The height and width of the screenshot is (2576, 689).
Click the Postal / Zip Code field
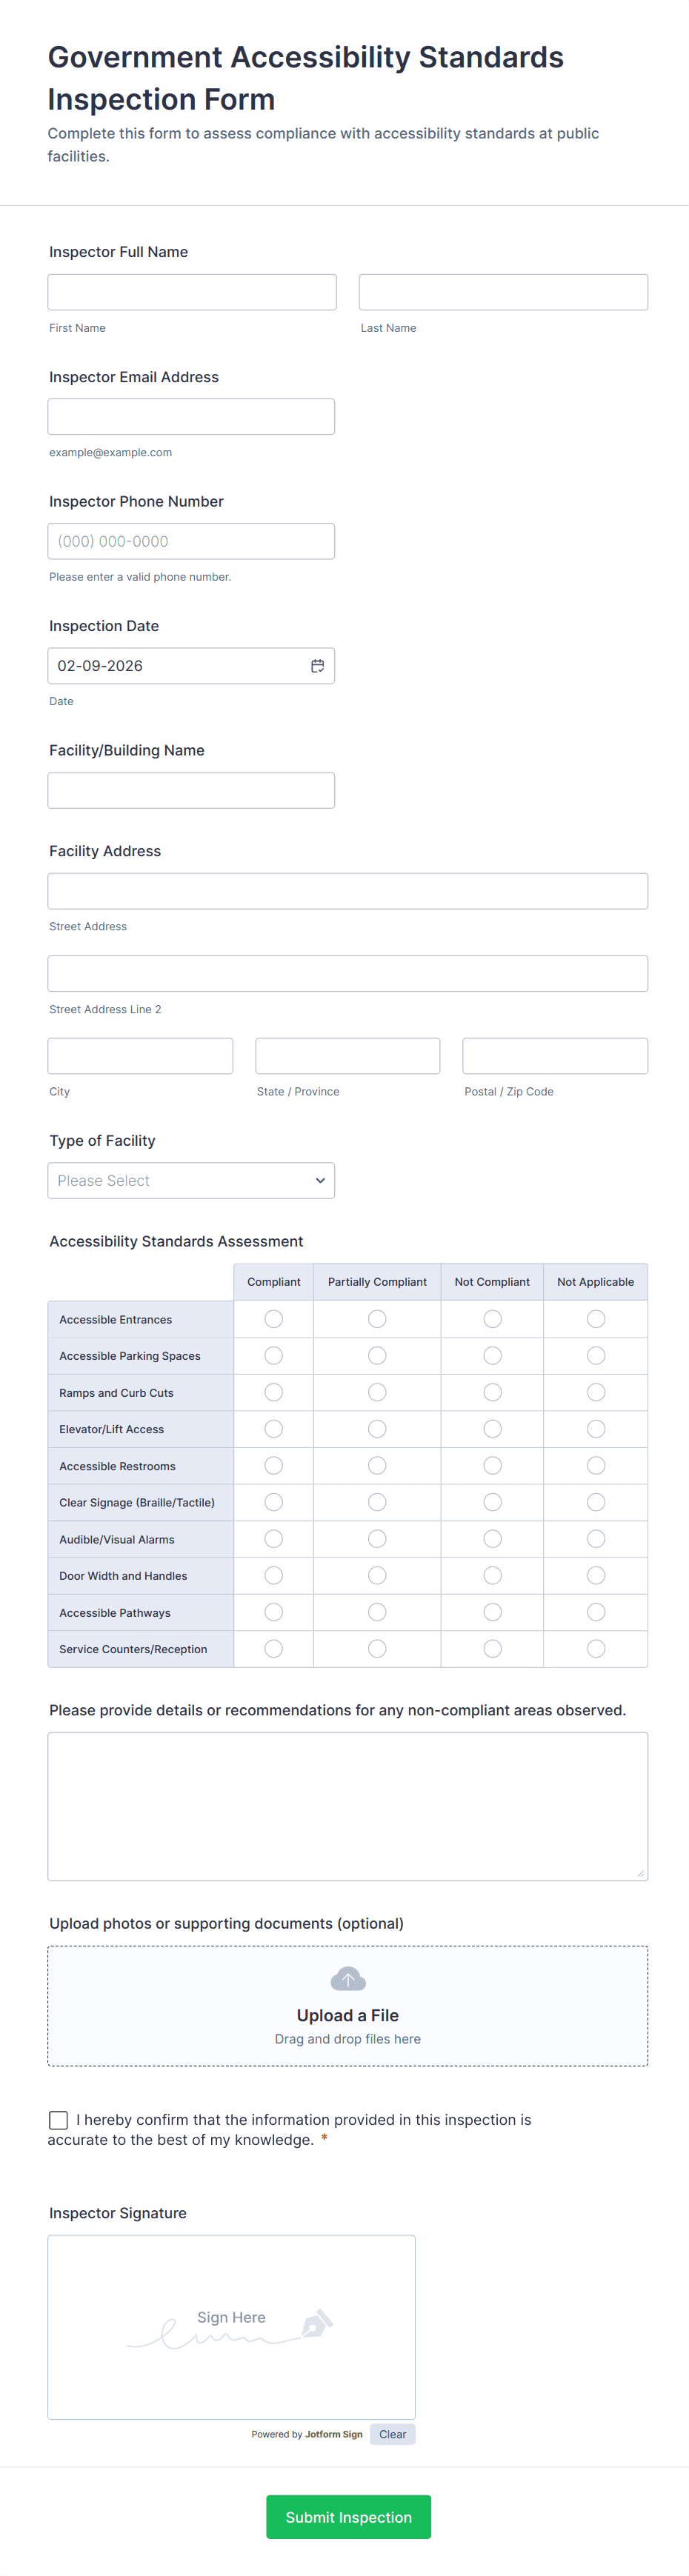555,1056
